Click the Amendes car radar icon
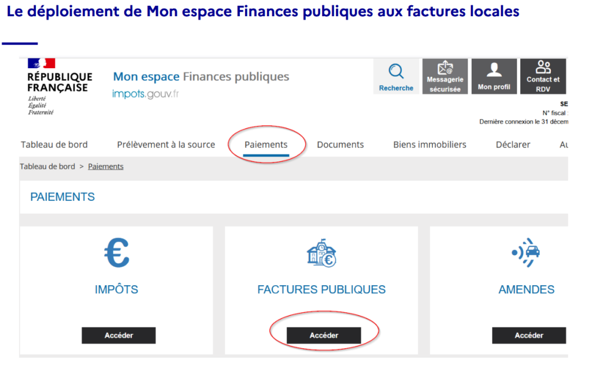 pyautogui.click(x=526, y=253)
